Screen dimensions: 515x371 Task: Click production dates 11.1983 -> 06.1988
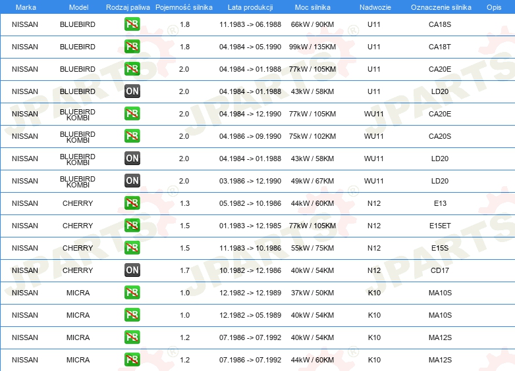click(250, 24)
